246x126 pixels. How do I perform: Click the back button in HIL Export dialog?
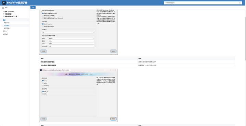pyautogui.click(x=44, y=119)
